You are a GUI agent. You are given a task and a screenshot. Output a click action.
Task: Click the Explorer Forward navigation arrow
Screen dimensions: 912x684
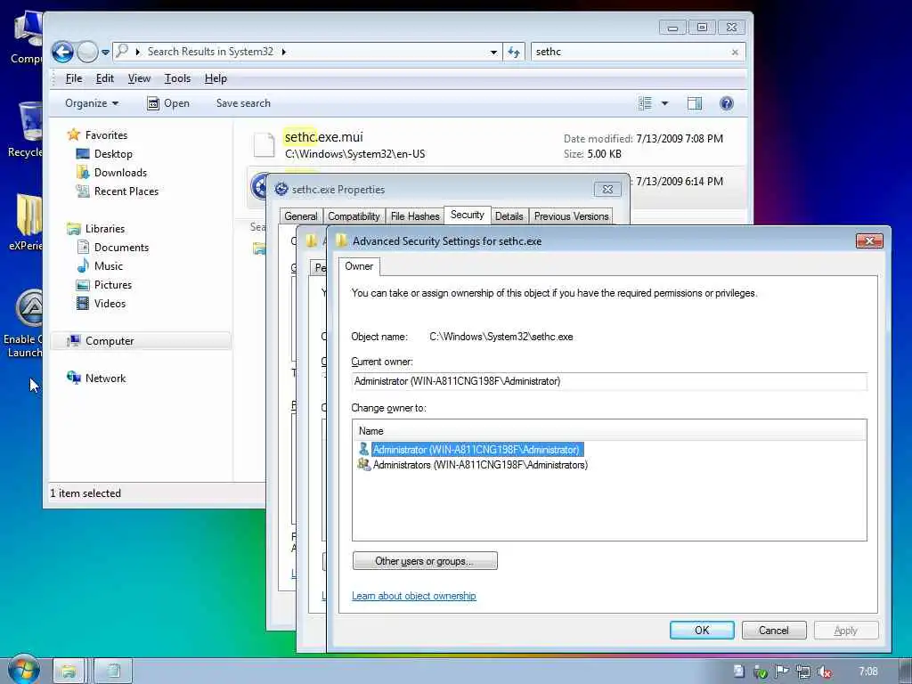(87, 52)
